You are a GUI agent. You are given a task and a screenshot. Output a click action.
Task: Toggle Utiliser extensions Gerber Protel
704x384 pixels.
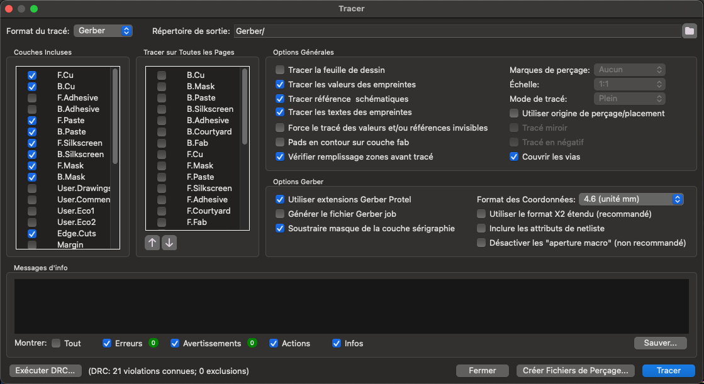pos(280,199)
